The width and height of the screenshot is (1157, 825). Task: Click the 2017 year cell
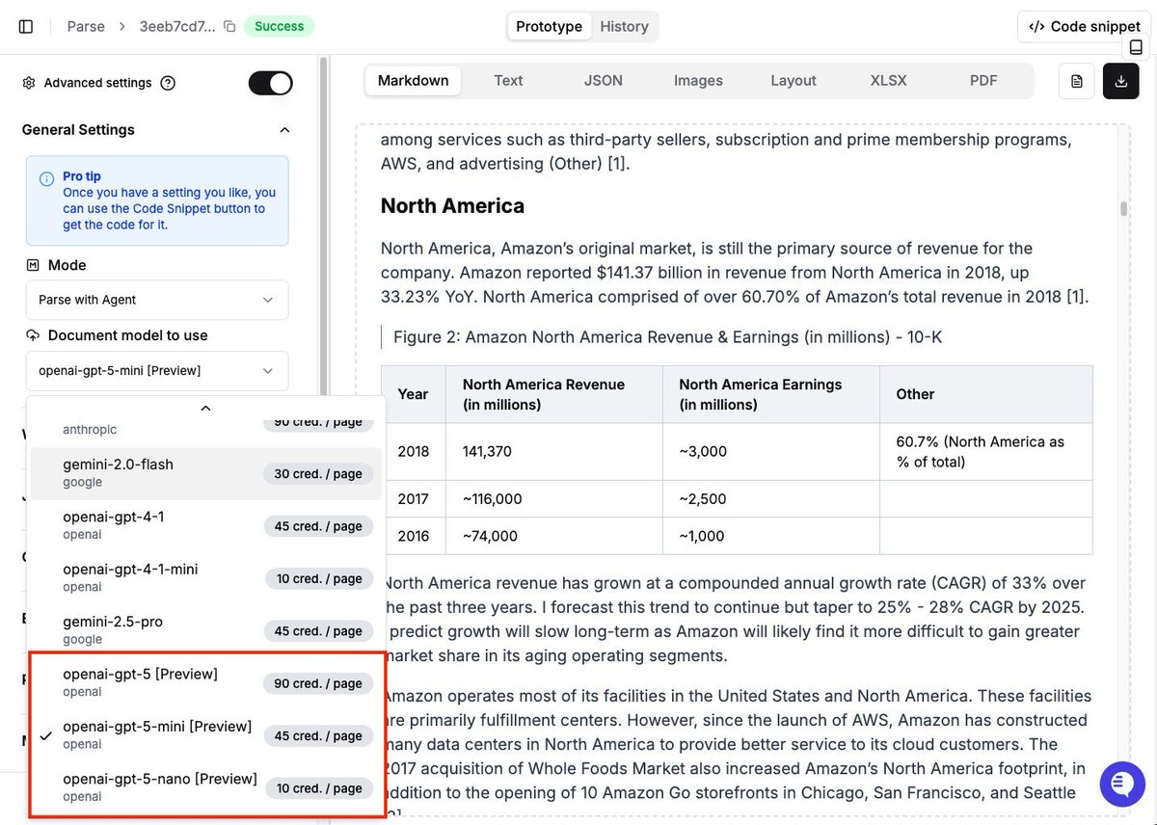click(414, 499)
